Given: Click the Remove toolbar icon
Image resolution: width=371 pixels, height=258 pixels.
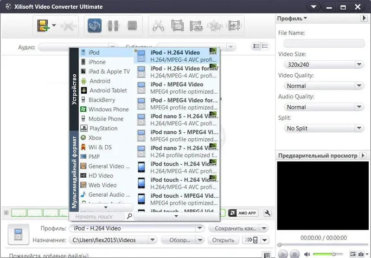Looking at the screenshot, I should 68,26.
